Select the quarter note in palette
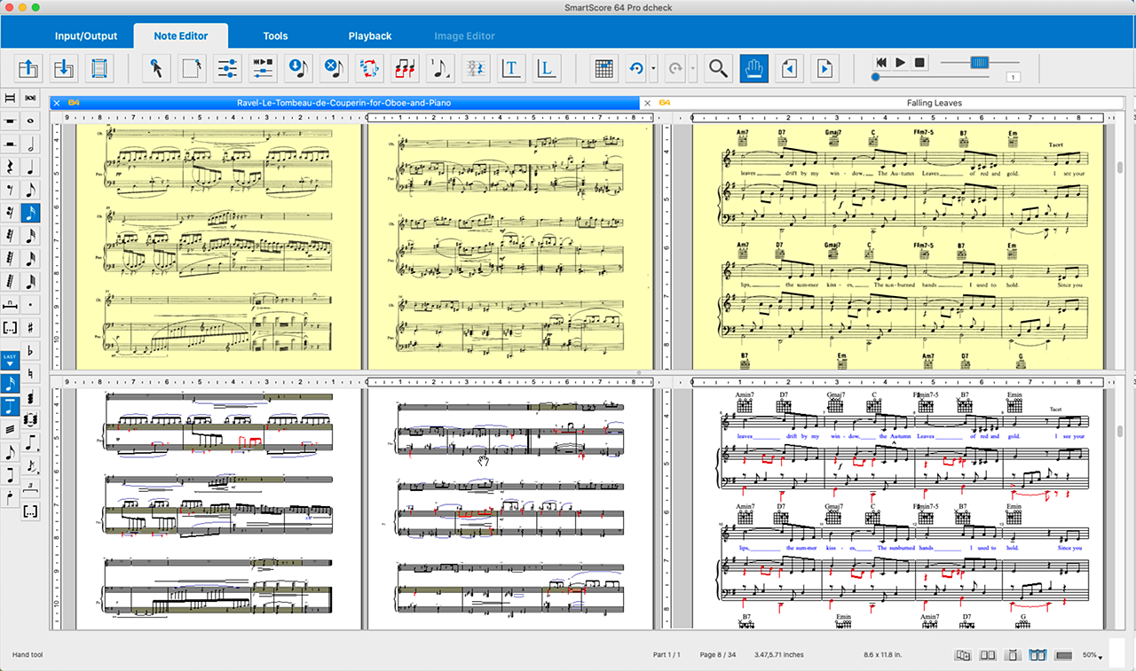 (30, 167)
